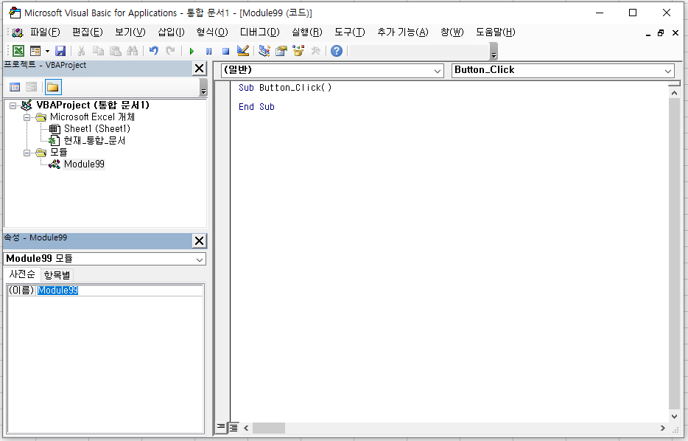Click vertical scrollbar down arrow

click(x=675, y=417)
